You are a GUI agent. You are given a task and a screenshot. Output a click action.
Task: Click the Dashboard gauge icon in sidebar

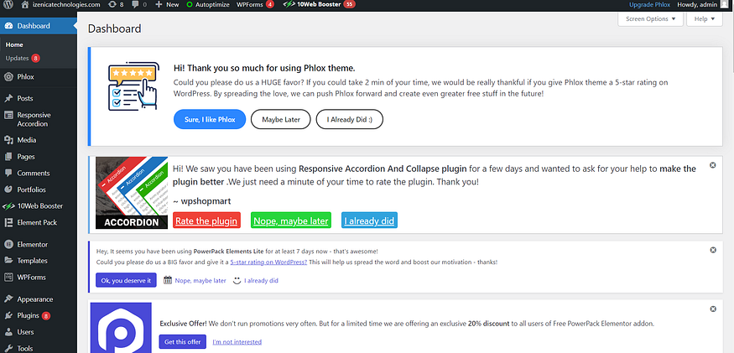(x=8, y=26)
